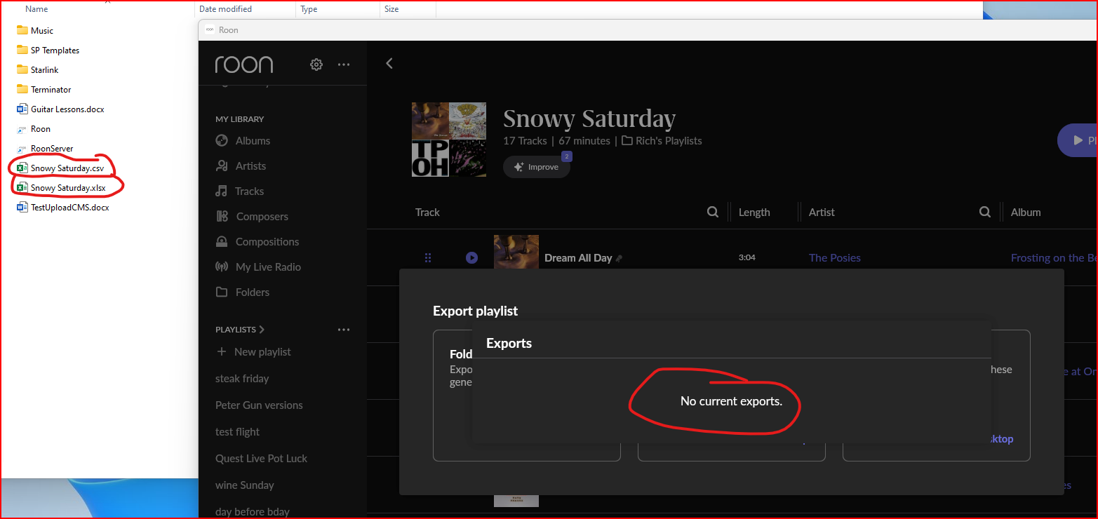Expand the PLAYLISTS section chevron
This screenshot has height=519, width=1098.
click(x=262, y=329)
